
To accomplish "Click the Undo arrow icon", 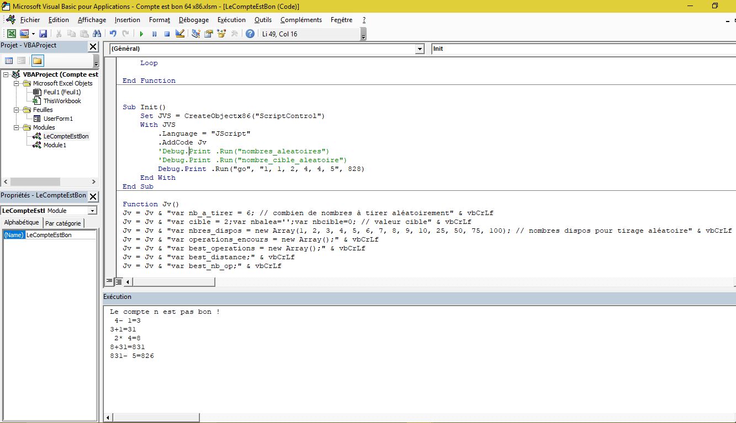I will 113,34.
